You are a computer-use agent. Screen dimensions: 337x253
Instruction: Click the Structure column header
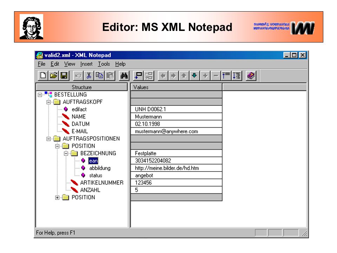(x=82, y=87)
